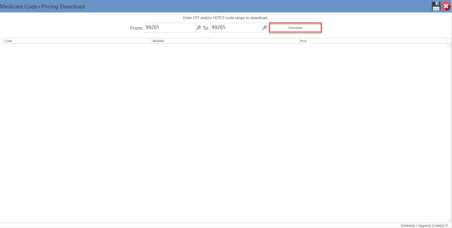Sort by the Modifier column header
Viewport: 452px width, 228px height.
click(225, 41)
